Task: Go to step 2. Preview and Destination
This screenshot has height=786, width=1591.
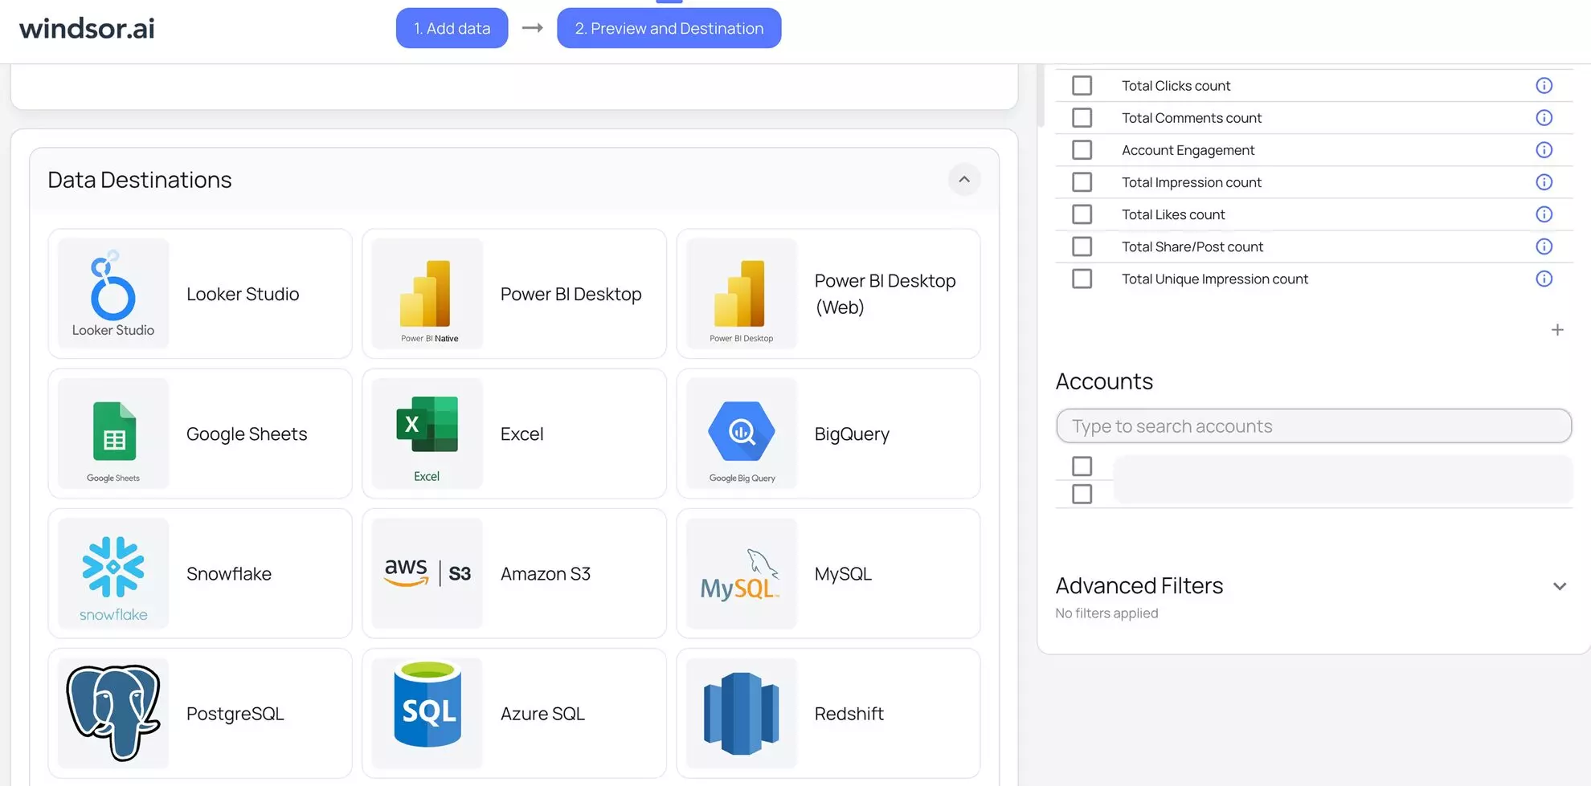Action: (669, 28)
